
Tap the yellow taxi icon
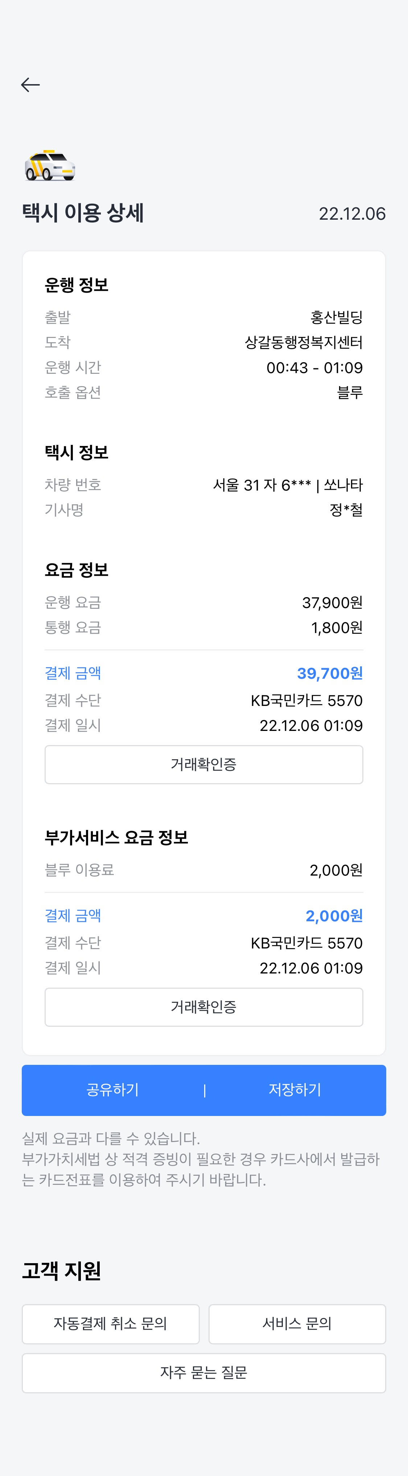coord(50,166)
